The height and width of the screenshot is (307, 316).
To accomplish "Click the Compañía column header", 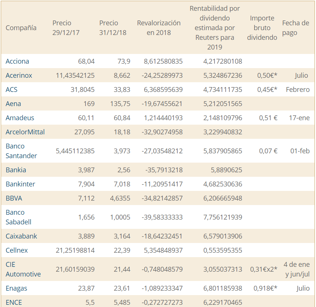I will pos(21,28).
